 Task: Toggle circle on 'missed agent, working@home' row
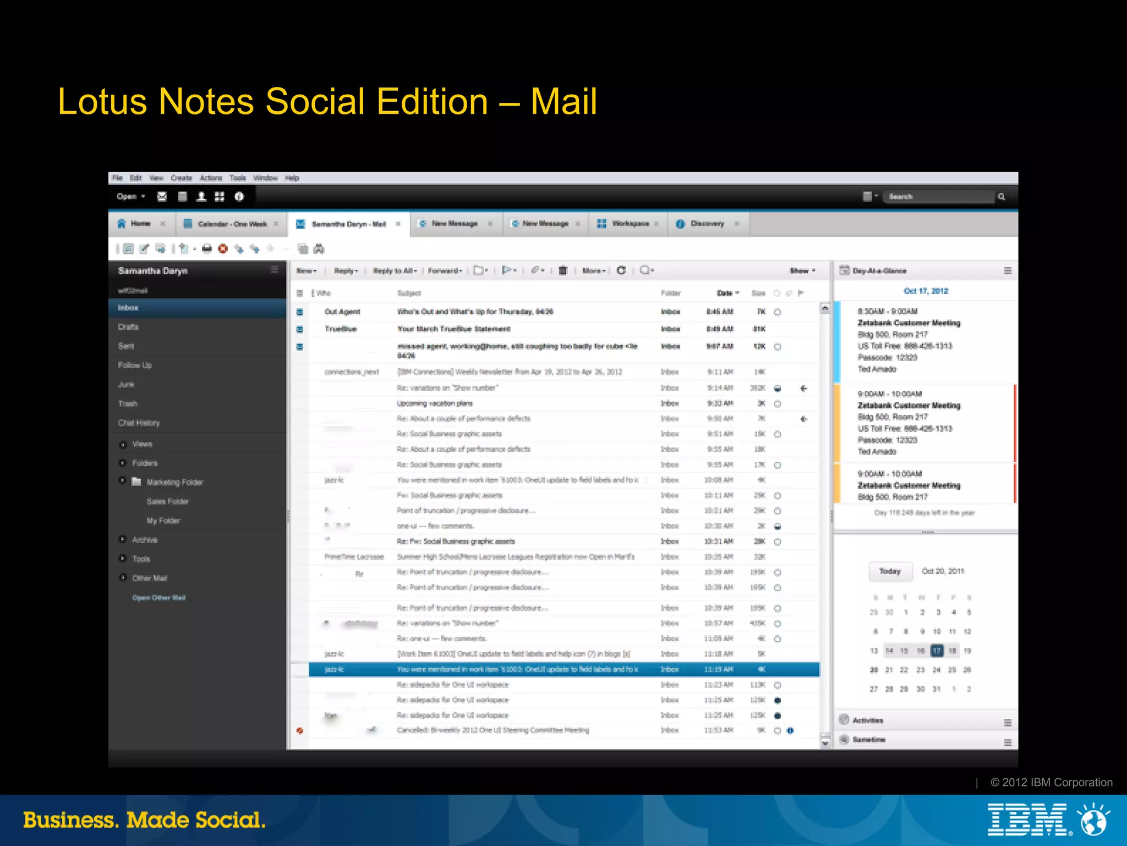point(778,347)
